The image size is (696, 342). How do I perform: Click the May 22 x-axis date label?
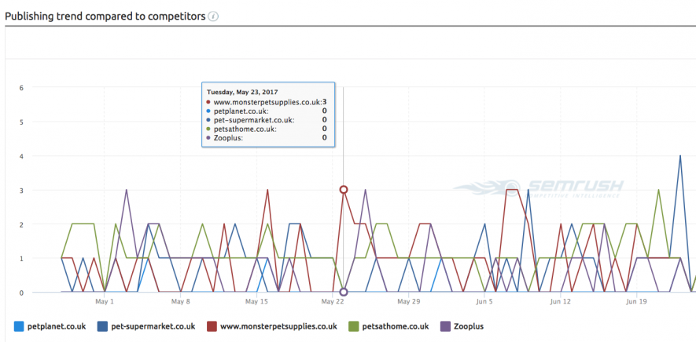pyautogui.click(x=333, y=301)
